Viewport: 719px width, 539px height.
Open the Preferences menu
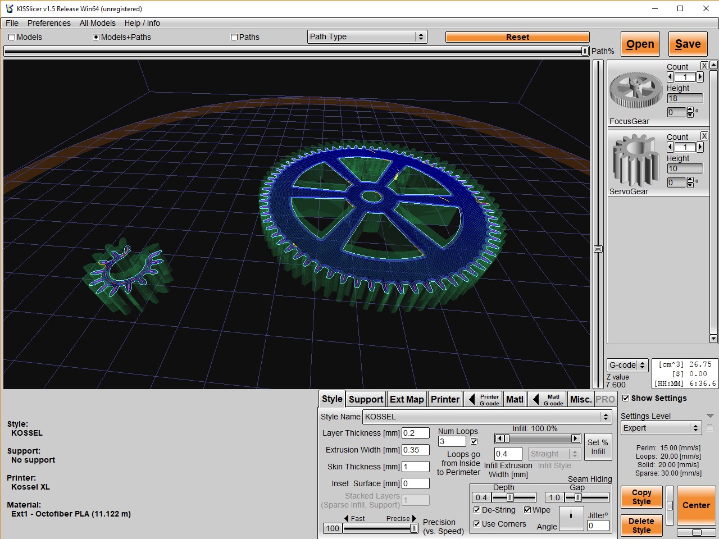click(49, 23)
